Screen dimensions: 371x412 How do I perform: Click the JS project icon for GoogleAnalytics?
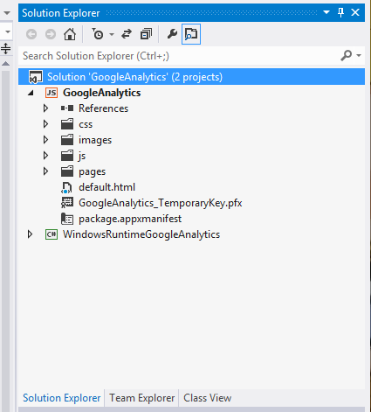click(52, 93)
